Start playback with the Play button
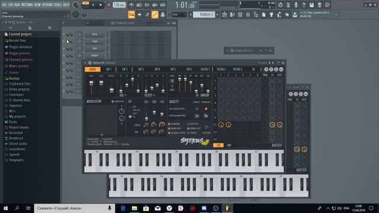 (x=93, y=5)
